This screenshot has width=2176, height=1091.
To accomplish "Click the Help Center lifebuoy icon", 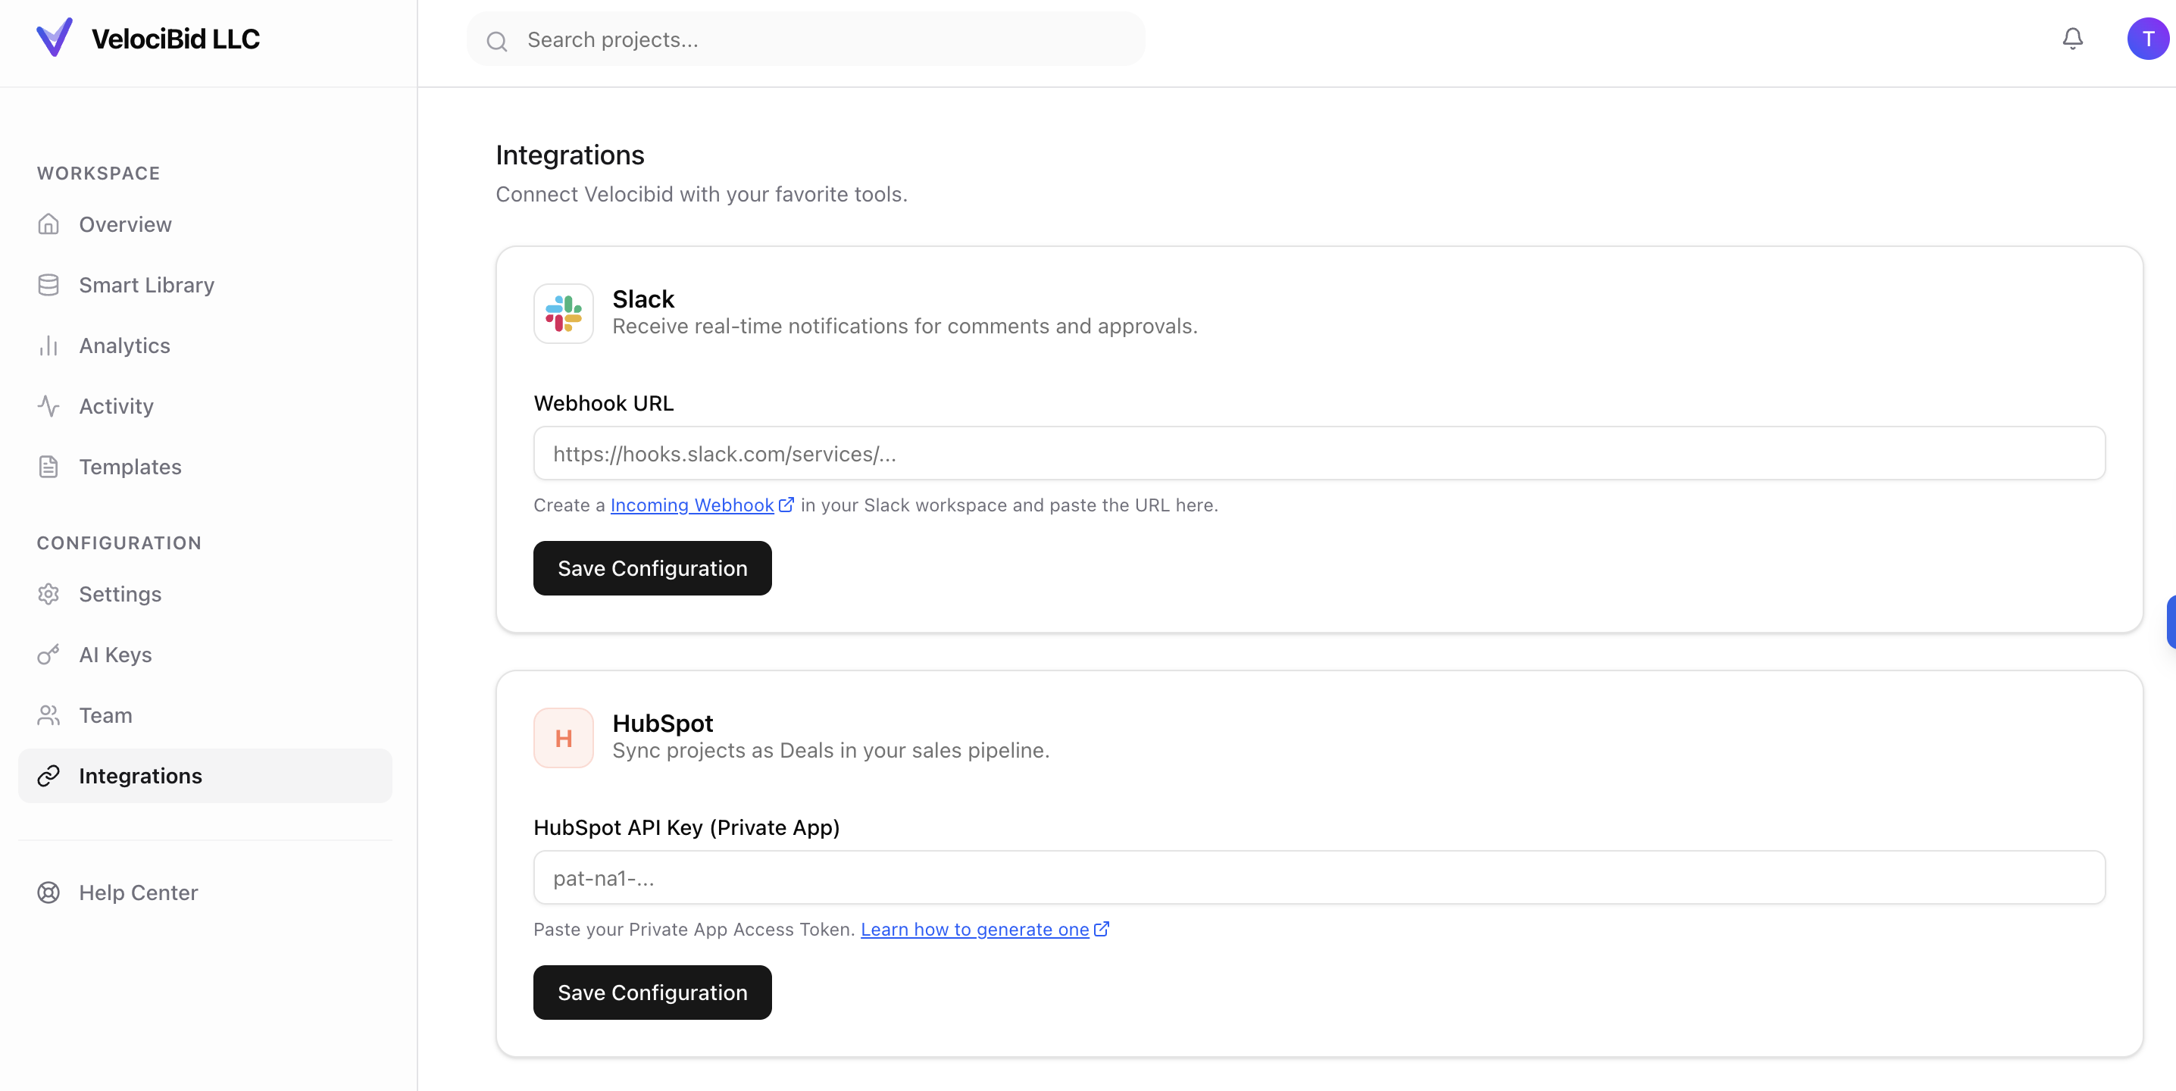I will (x=49, y=892).
